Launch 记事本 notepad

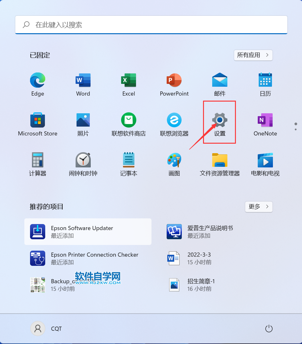pyautogui.click(x=129, y=164)
